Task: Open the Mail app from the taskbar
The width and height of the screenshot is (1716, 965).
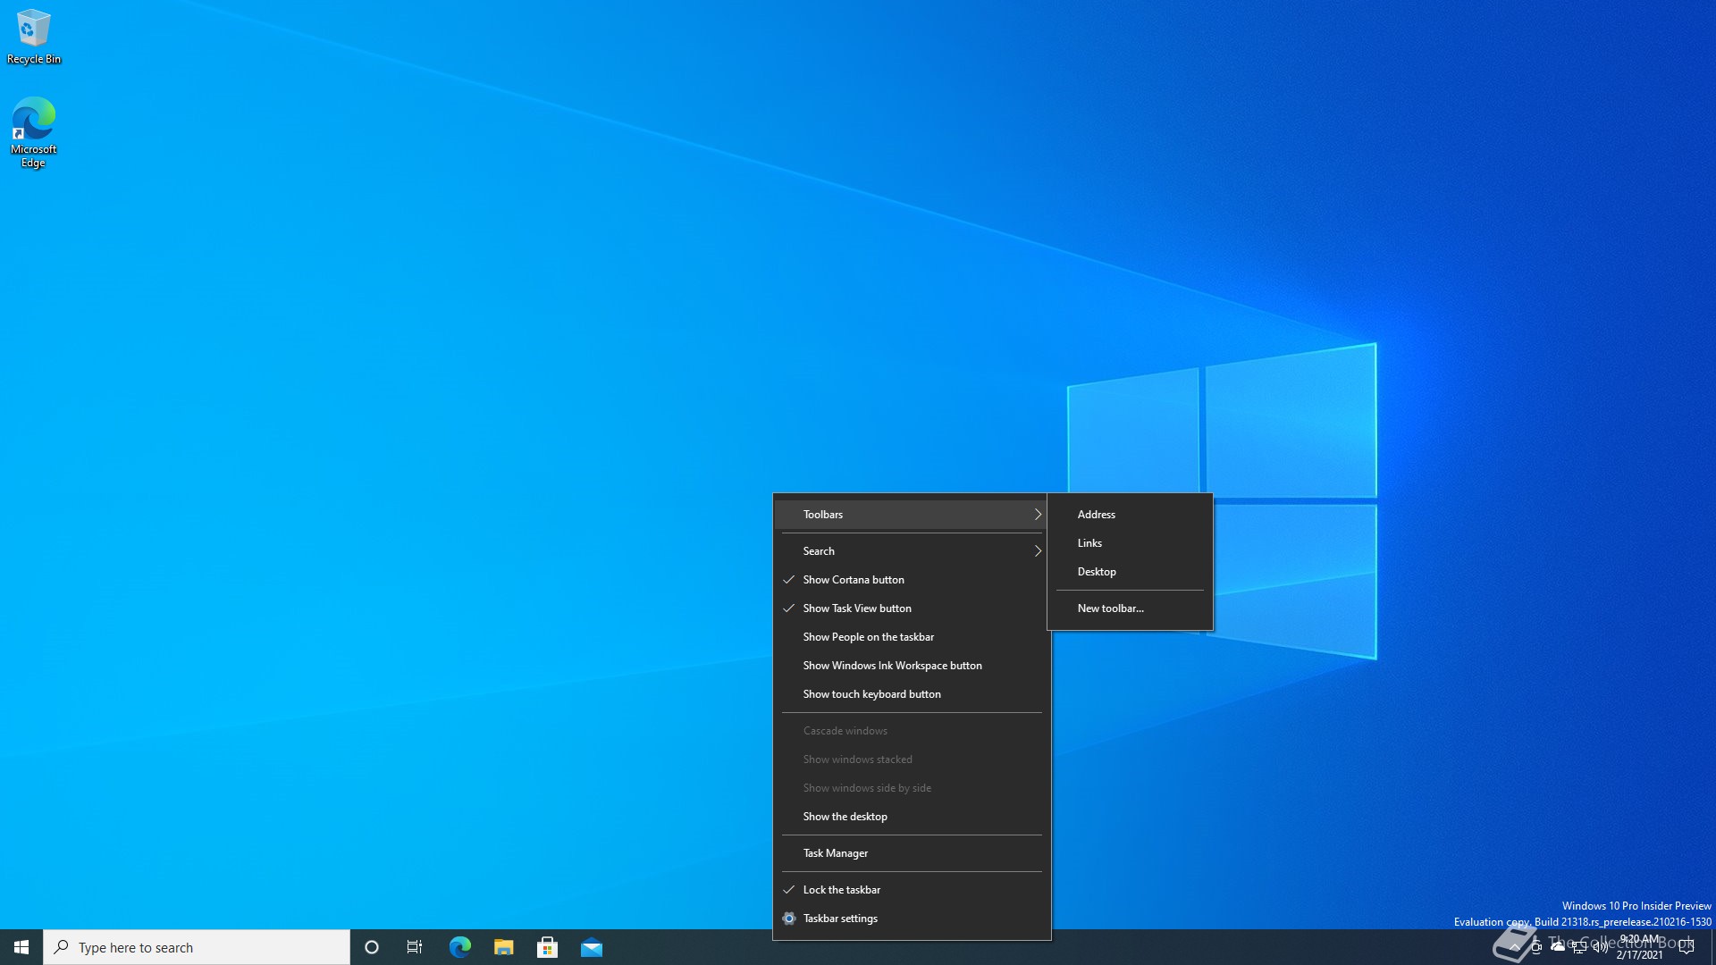Action: [592, 947]
